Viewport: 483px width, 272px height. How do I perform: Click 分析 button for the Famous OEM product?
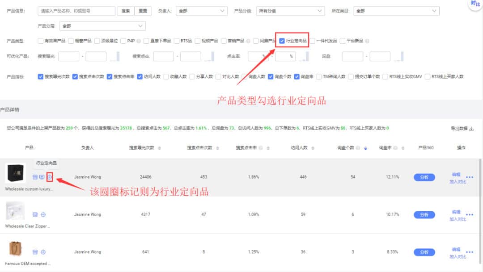424,252
